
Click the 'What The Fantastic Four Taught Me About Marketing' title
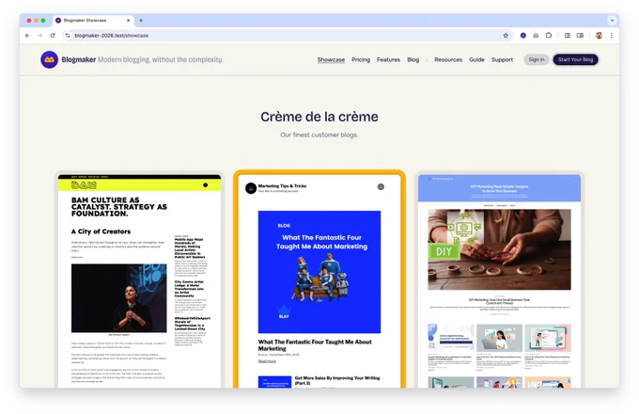(x=315, y=345)
